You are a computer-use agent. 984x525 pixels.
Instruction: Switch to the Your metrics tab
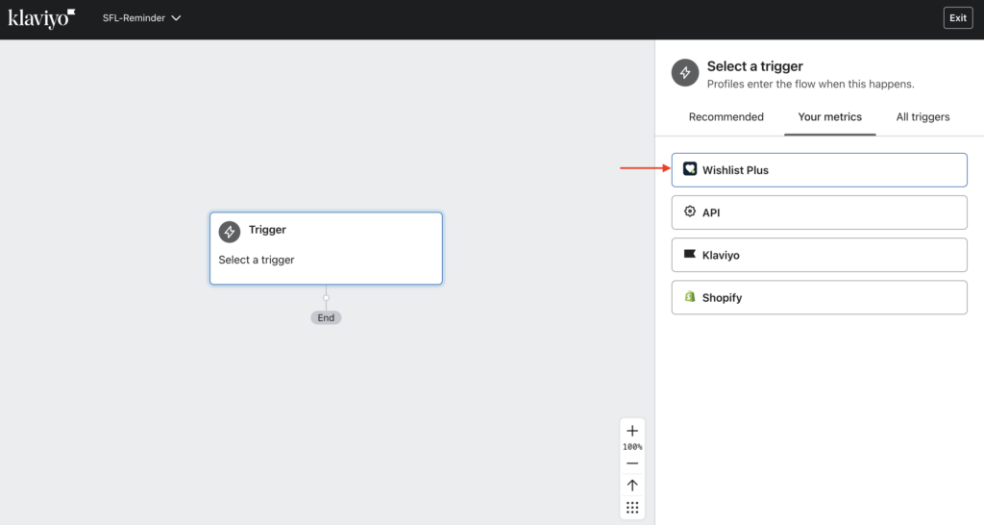(x=829, y=116)
